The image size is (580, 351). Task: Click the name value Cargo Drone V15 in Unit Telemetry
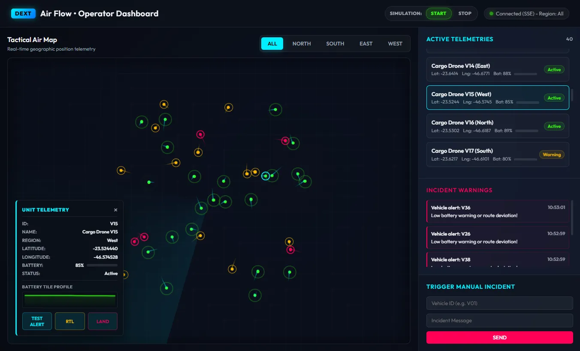click(x=100, y=232)
